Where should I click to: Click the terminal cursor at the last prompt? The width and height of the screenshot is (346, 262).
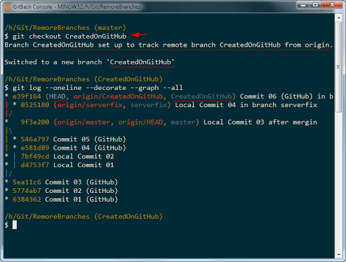(x=15, y=225)
